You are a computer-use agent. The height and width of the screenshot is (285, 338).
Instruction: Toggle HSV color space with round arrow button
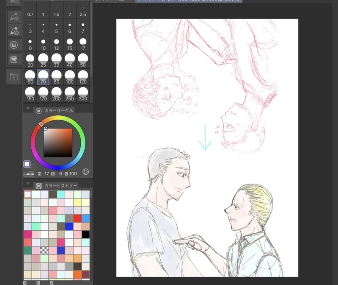[x=85, y=172]
